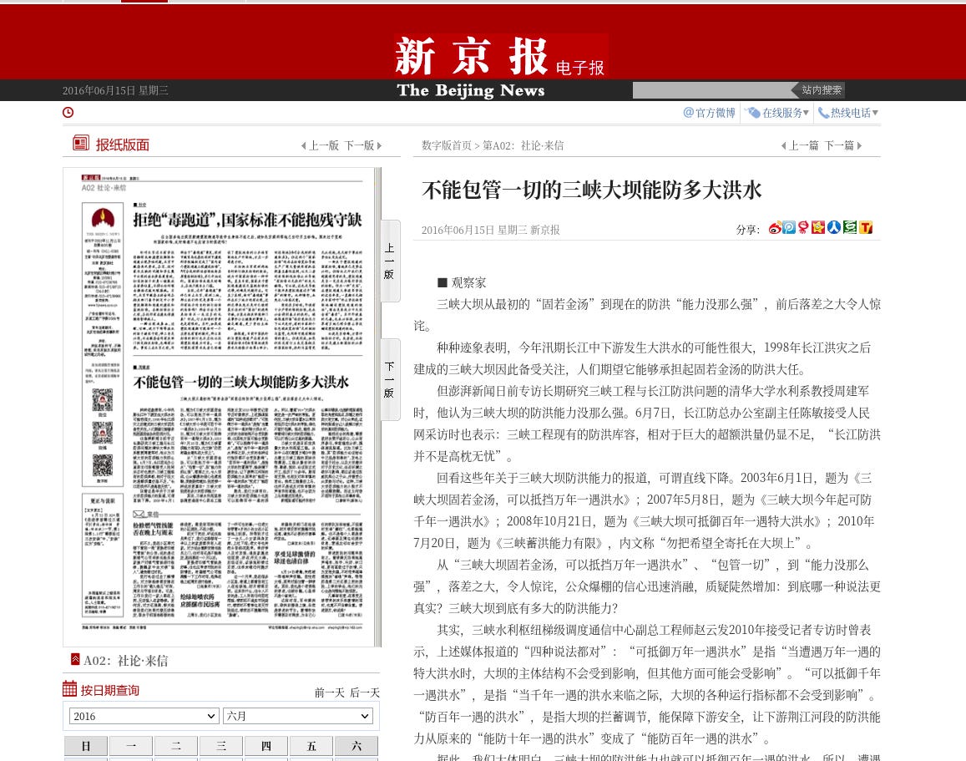The width and height of the screenshot is (966, 761).
Task: Click calendar header 三
Action: [221, 746]
